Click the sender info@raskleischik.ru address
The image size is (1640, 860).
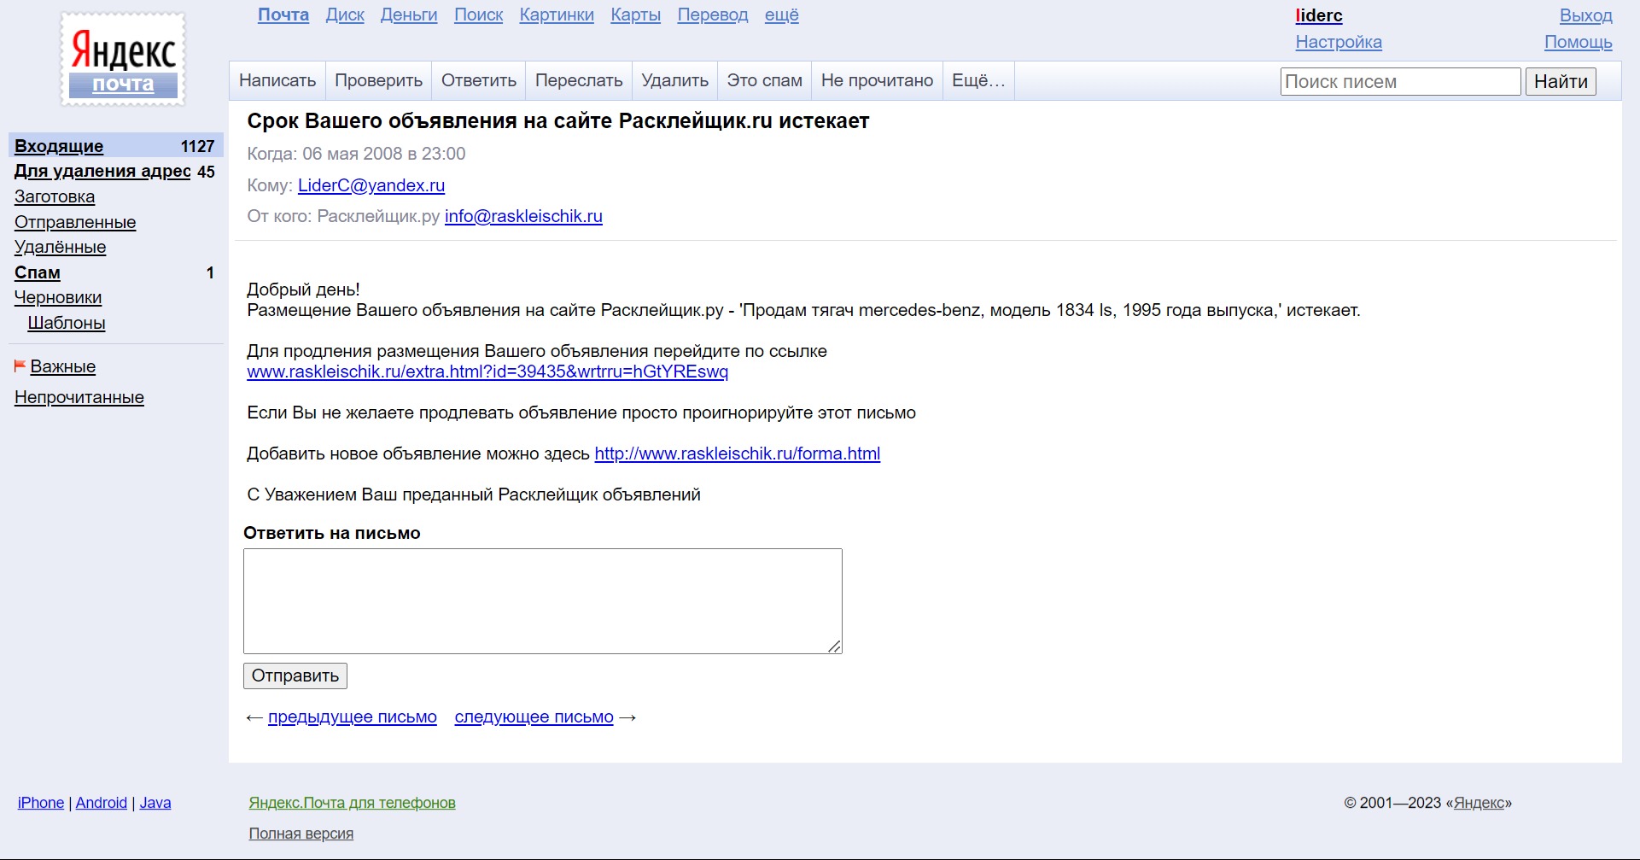(x=523, y=216)
